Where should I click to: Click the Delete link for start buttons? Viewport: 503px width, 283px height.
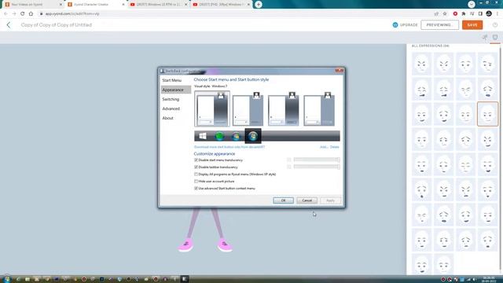pyautogui.click(x=334, y=147)
